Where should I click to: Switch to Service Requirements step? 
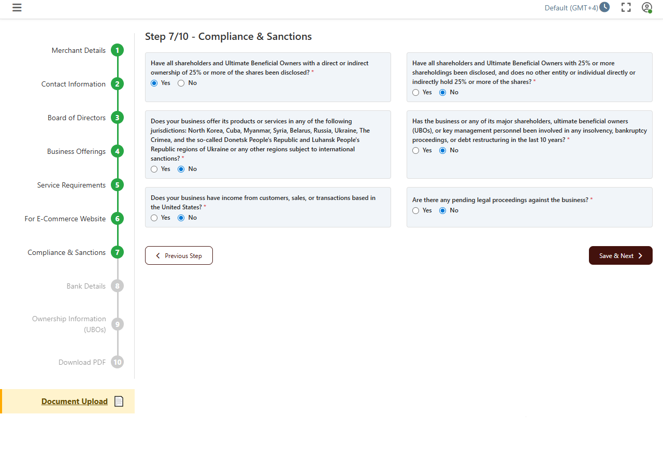click(x=71, y=185)
